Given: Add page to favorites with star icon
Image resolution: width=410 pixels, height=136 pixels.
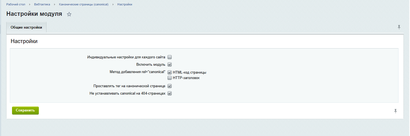Looking at the screenshot, I should point(69,14).
